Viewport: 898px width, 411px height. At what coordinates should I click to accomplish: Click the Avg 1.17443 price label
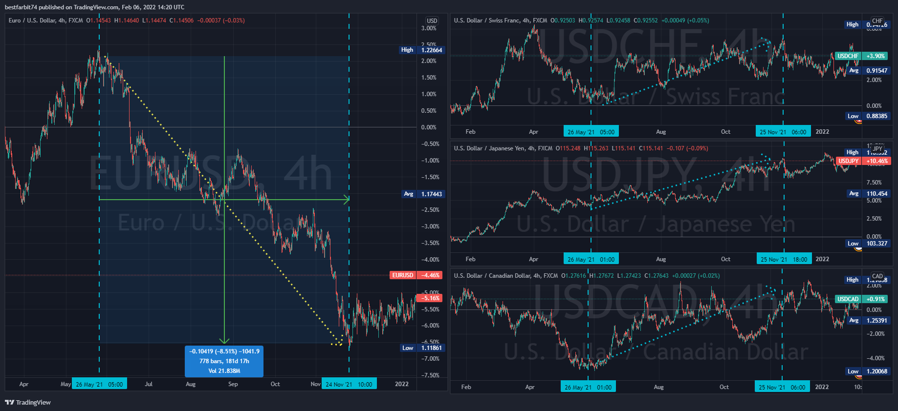pos(423,194)
